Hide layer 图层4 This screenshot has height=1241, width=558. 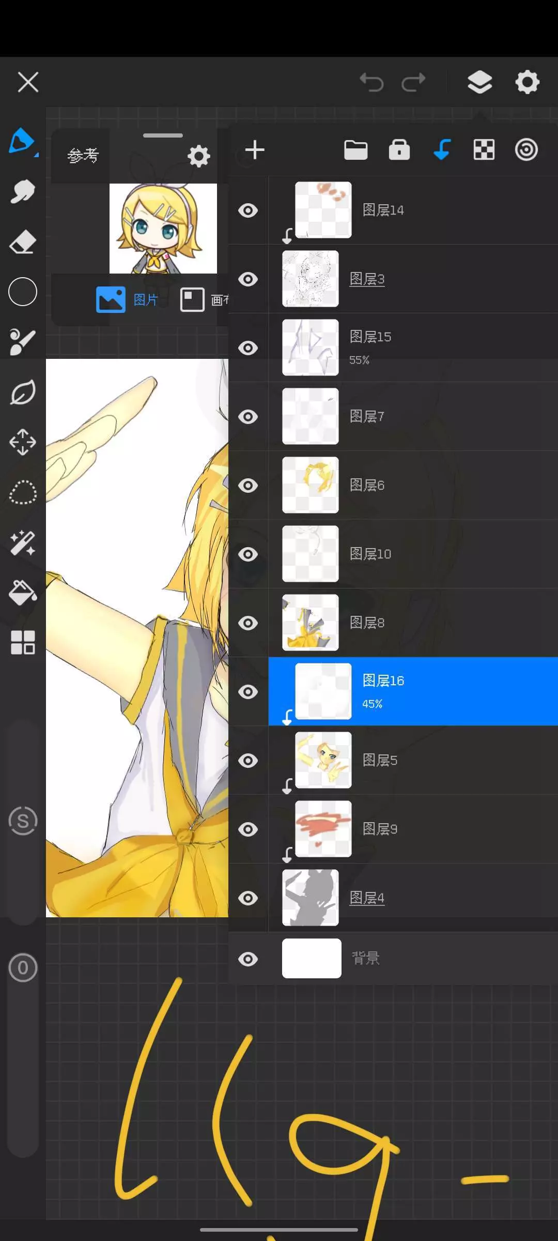click(248, 898)
